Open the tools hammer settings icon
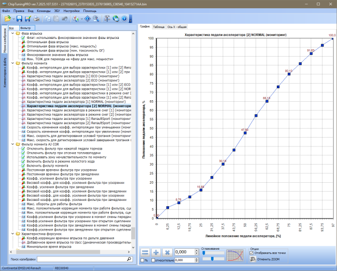This screenshot has height=271, width=337. (107, 19)
